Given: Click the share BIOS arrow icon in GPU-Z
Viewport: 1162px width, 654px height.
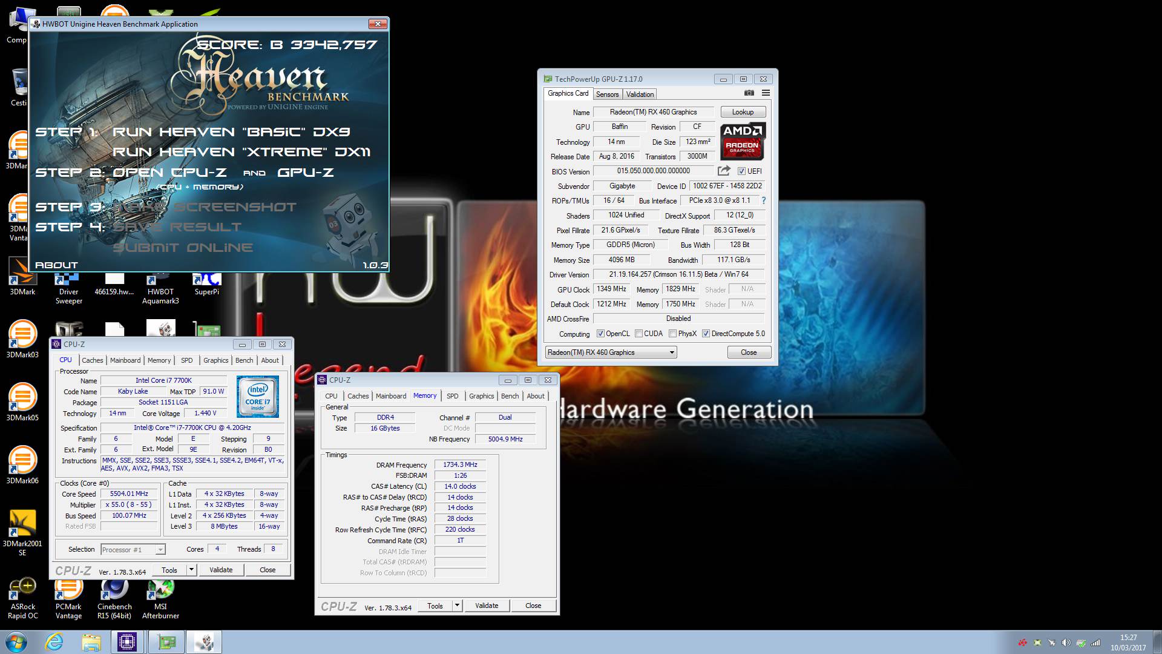Looking at the screenshot, I should pyautogui.click(x=724, y=171).
